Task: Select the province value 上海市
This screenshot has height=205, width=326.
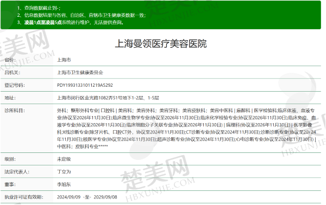Action: pyautogui.click(x=64, y=60)
